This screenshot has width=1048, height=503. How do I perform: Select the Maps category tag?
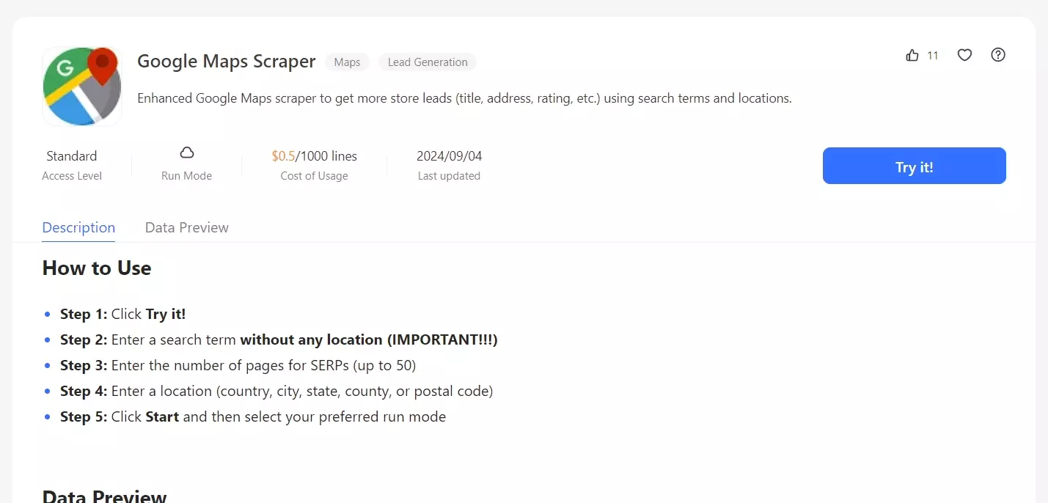(x=346, y=62)
